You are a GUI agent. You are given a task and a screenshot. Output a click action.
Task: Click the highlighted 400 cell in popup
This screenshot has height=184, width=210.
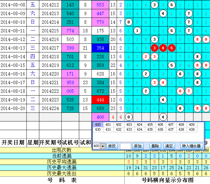[x=98, y=125]
